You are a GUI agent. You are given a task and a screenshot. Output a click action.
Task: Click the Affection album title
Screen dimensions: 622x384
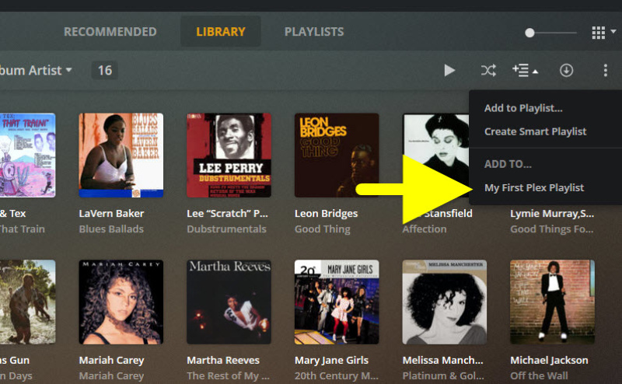coord(425,229)
